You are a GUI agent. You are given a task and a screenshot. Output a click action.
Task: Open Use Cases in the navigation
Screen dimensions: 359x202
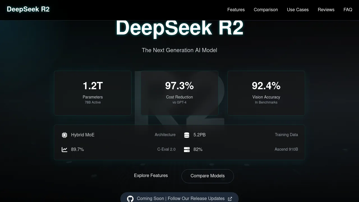(x=298, y=10)
